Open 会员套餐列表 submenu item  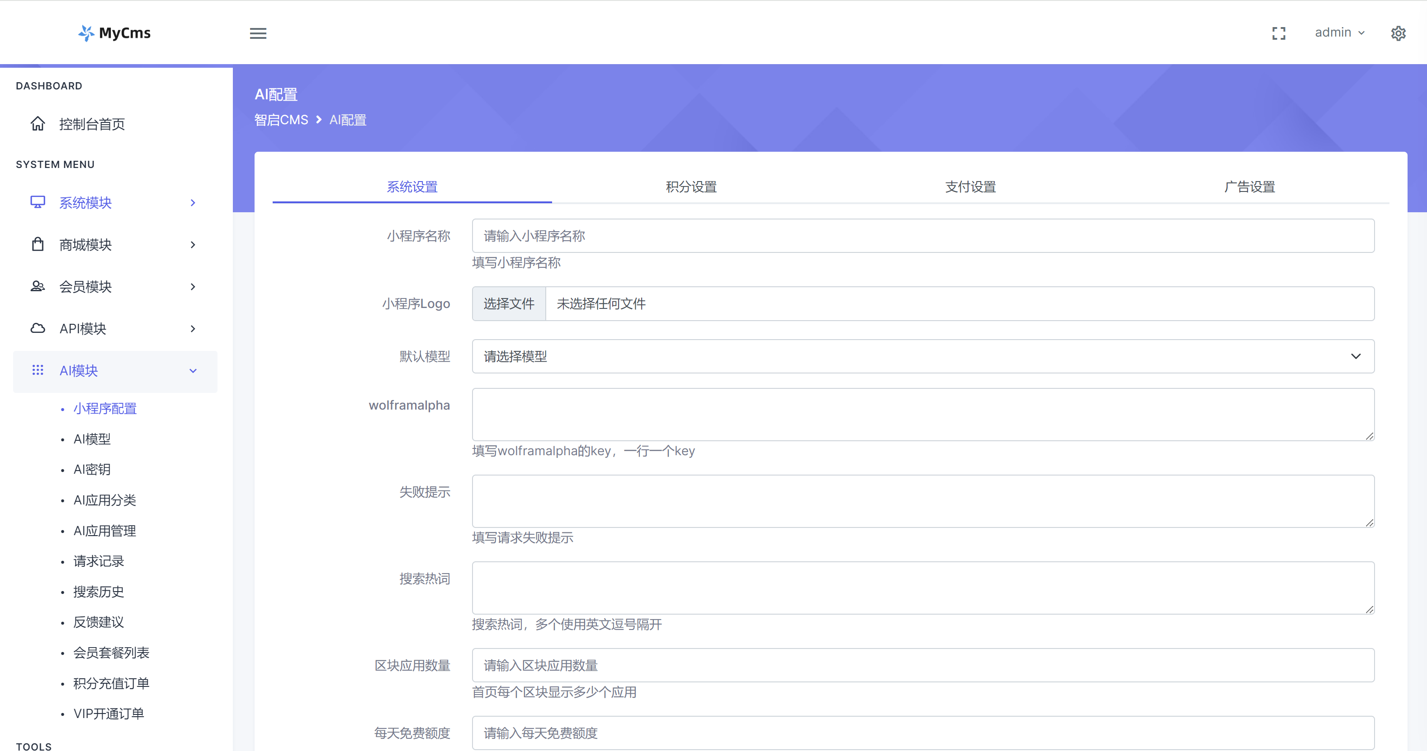tap(111, 653)
